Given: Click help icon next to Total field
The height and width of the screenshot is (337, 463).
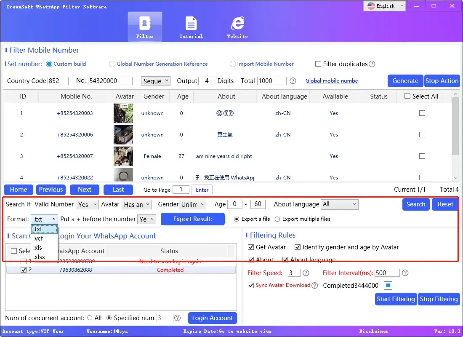Looking at the screenshot, I should pyautogui.click(x=293, y=81).
